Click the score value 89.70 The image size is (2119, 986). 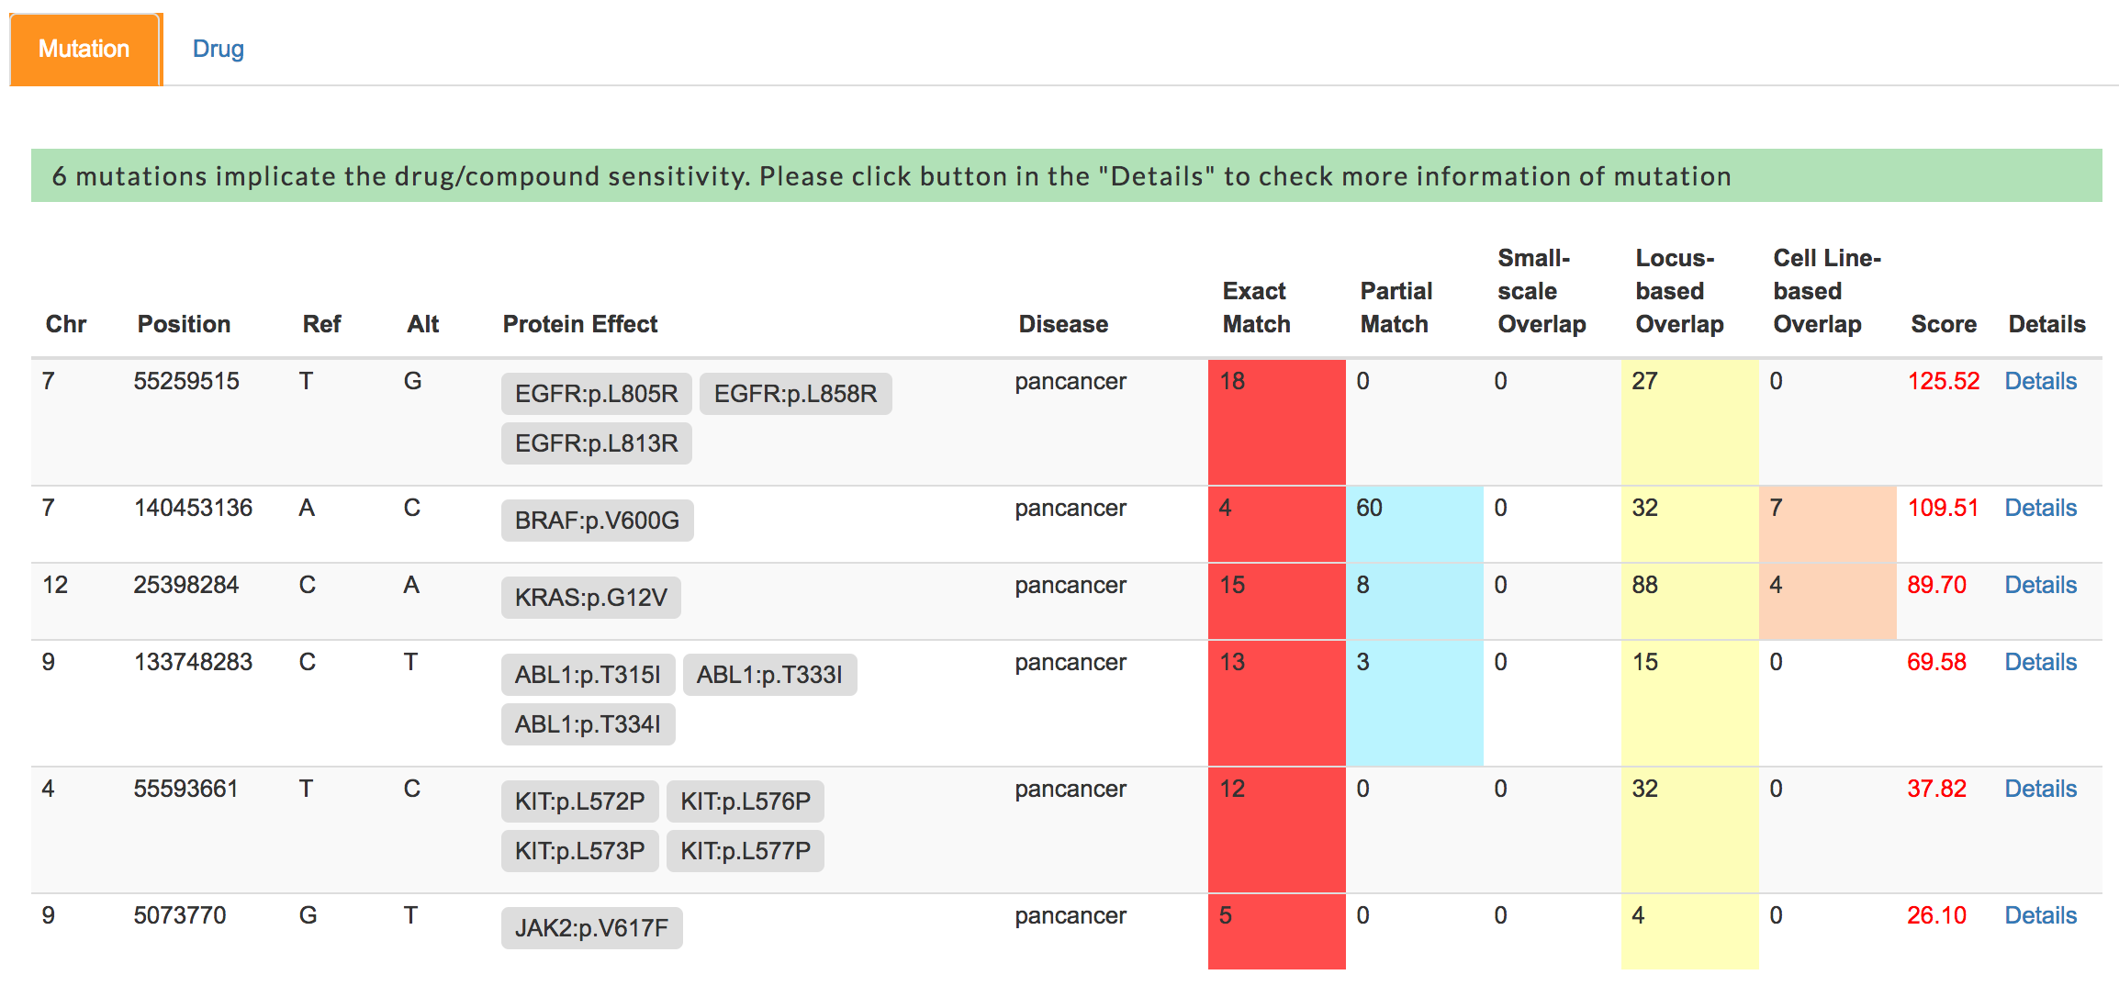[x=1936, y=585]
